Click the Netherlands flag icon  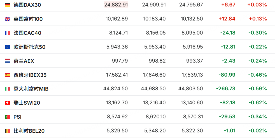click(x=7, y=61)
